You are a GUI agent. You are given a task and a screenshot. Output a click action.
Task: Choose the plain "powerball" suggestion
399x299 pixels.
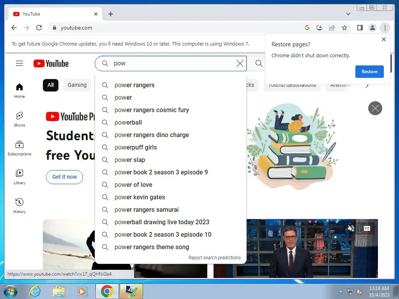pos(171,123)
